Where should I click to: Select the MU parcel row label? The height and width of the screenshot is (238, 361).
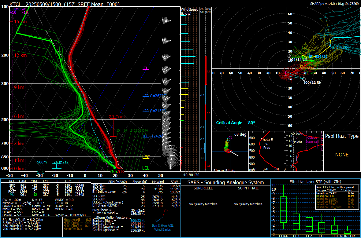[x=12, y=195]
